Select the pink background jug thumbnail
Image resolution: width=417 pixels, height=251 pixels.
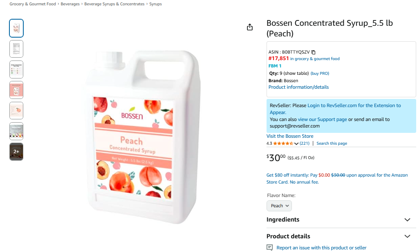tap(16, 90)
